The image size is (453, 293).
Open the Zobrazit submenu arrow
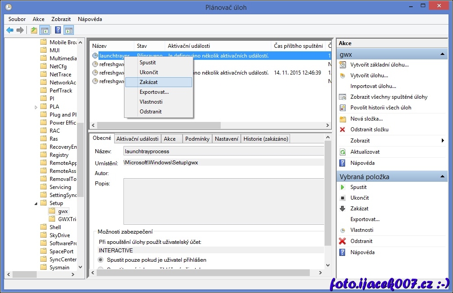(443, 141)
